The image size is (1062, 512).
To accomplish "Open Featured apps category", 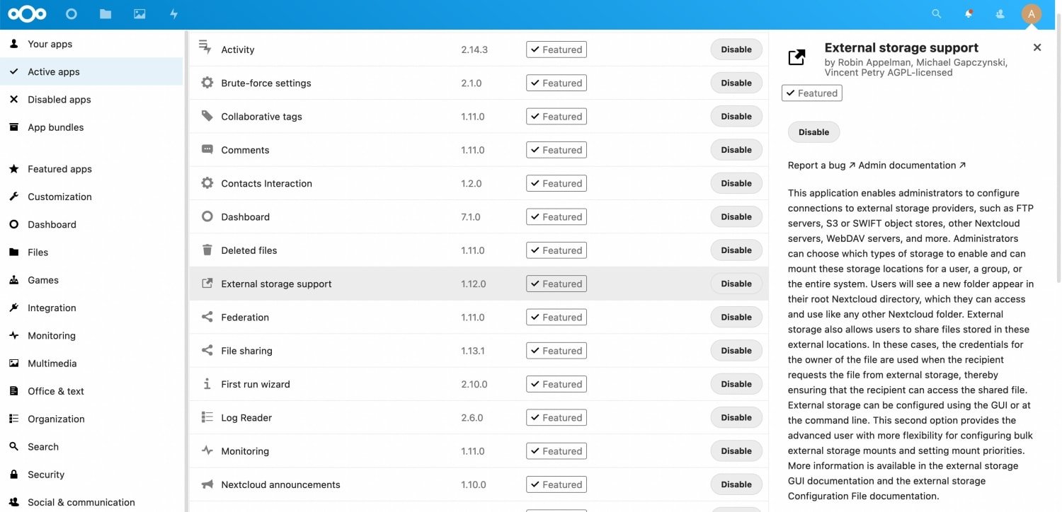I will [x=91, y=169].
